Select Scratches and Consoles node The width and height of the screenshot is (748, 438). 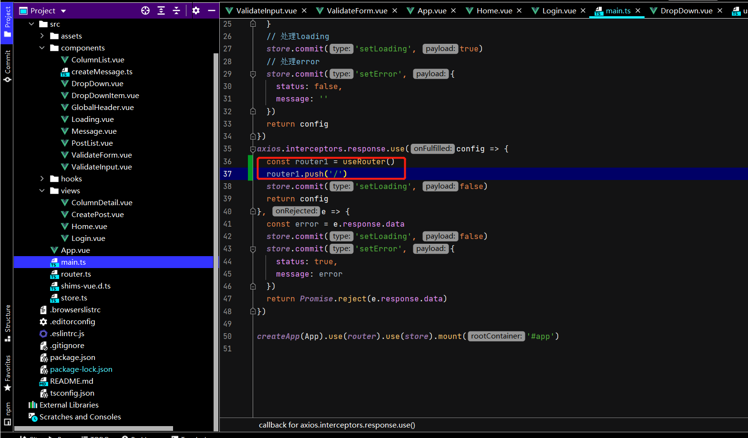point(80,417)
